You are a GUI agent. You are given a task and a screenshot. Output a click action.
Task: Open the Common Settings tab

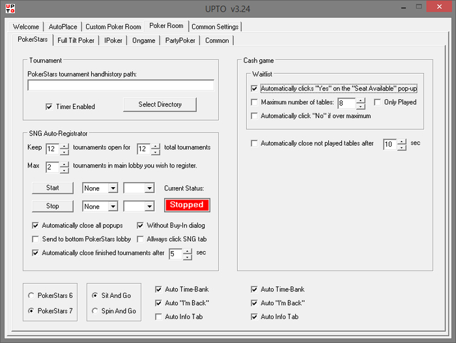215,27
